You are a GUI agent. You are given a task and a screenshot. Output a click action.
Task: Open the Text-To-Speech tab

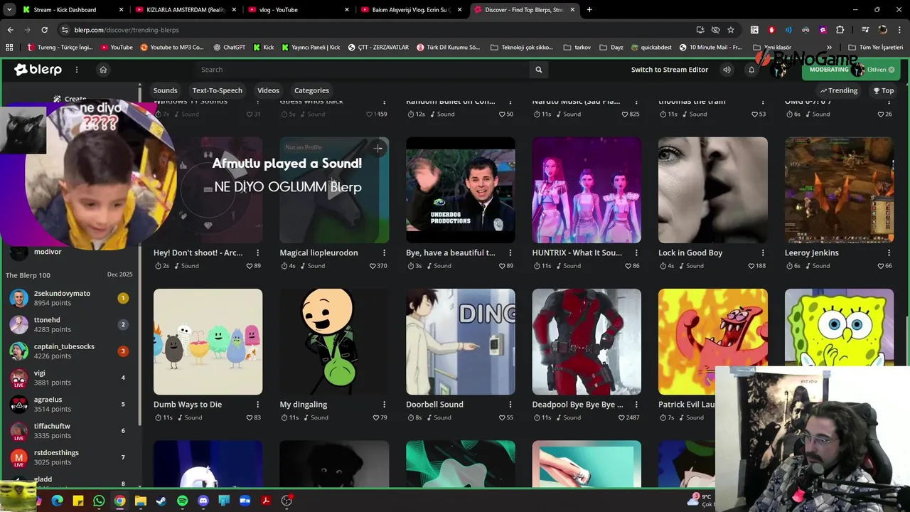click(217, 90)
